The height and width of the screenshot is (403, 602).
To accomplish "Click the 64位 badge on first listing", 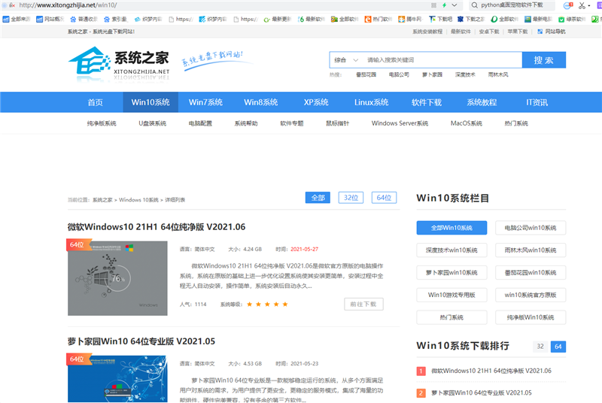I will (77, 244).
